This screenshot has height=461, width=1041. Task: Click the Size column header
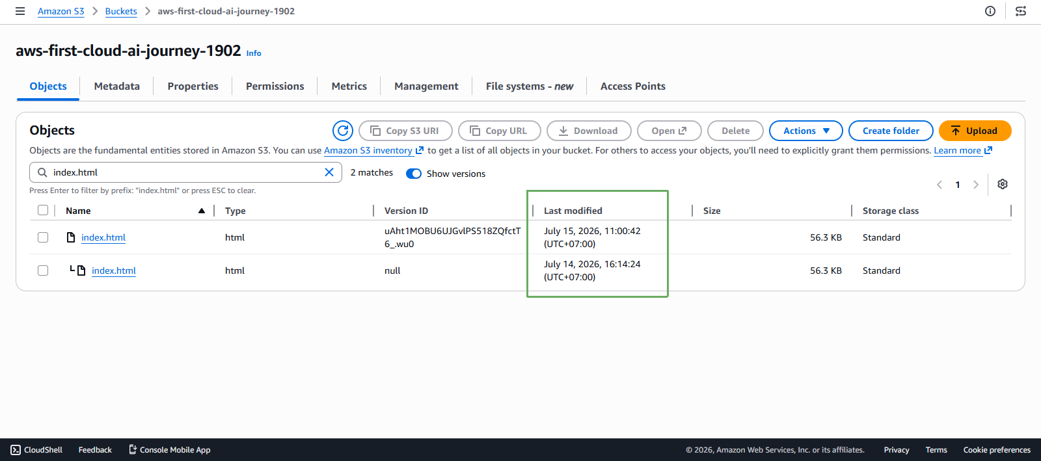[x=712, y=211]
